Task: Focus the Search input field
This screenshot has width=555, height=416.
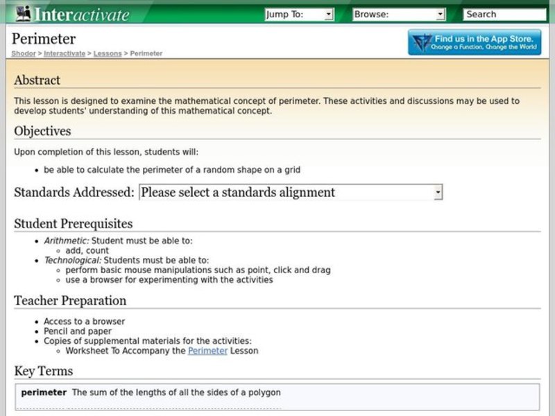Action: pyautogui.click(x=504, y=14)
